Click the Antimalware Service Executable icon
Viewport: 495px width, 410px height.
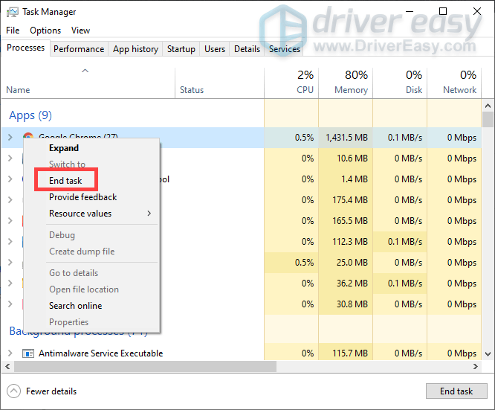28,353
